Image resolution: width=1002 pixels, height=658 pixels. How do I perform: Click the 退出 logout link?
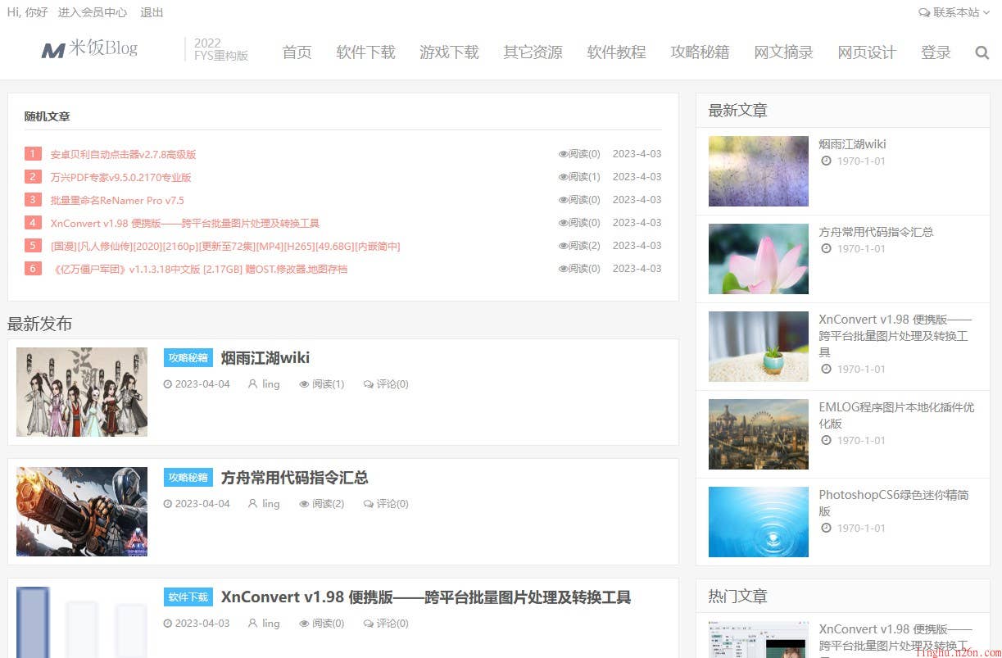(152, 12)
